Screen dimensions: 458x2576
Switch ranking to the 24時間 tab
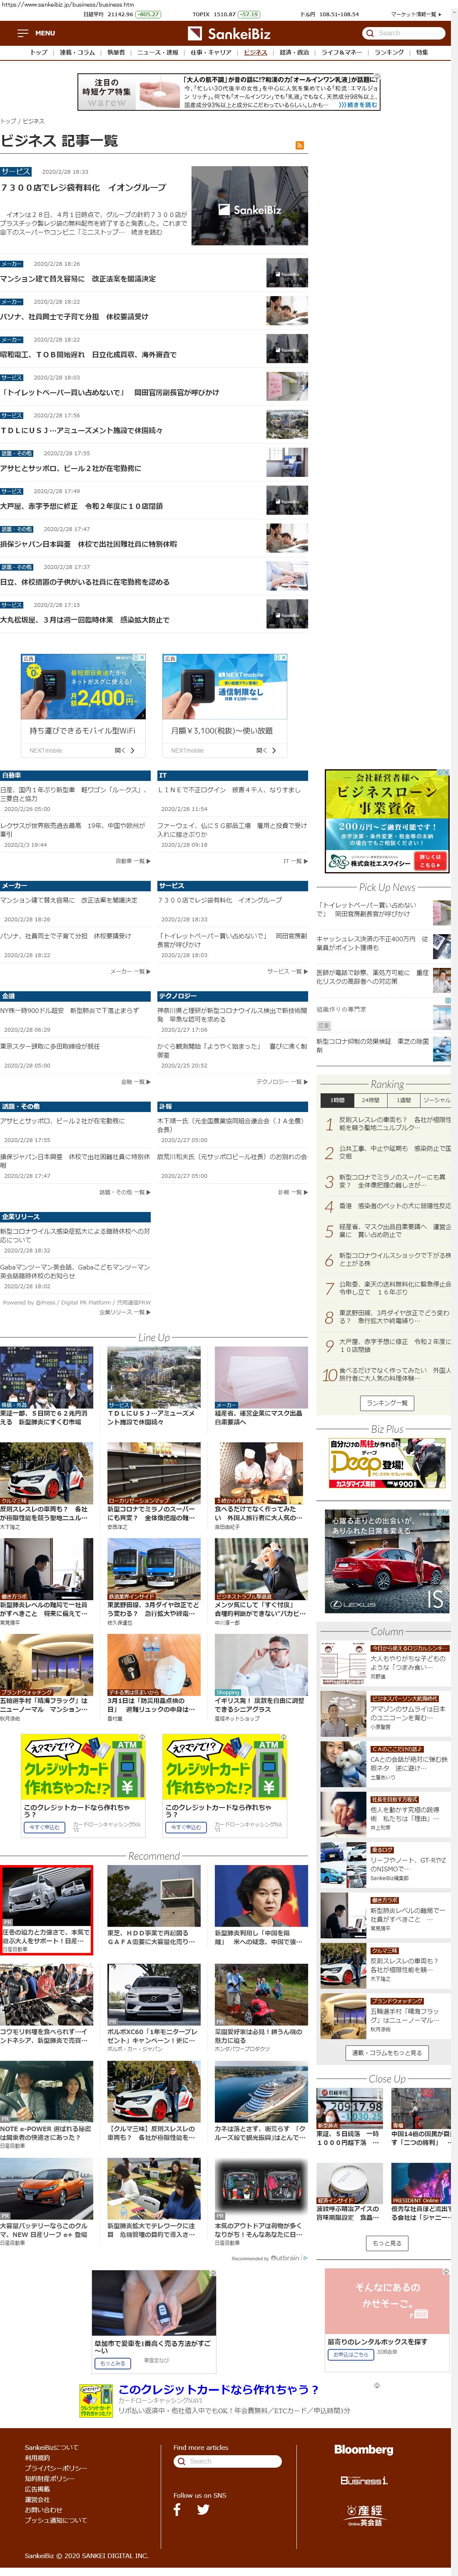(x=371, y=1099)
